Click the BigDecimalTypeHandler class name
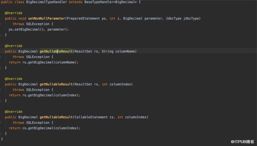Image resolution: width=257 pixels, height=146 pixels. point(46,2)
